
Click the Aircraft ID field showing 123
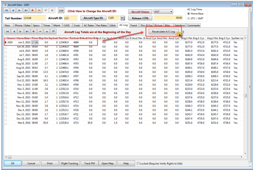(71, 18)
